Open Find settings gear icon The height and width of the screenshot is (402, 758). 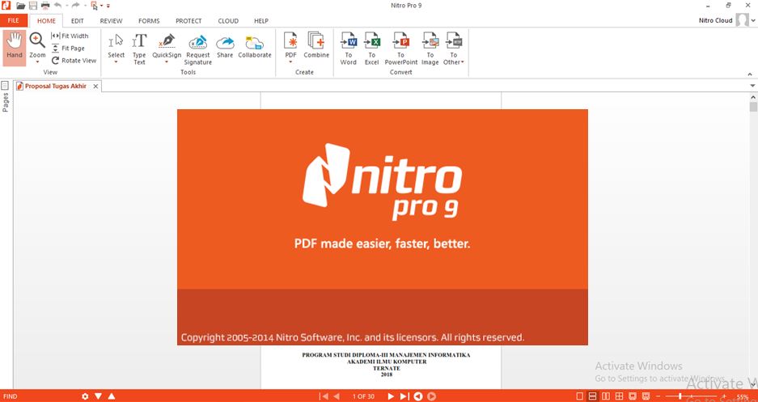coord(86,396)
